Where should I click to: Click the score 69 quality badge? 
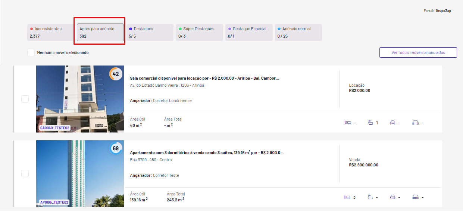[x=116, y=149]
